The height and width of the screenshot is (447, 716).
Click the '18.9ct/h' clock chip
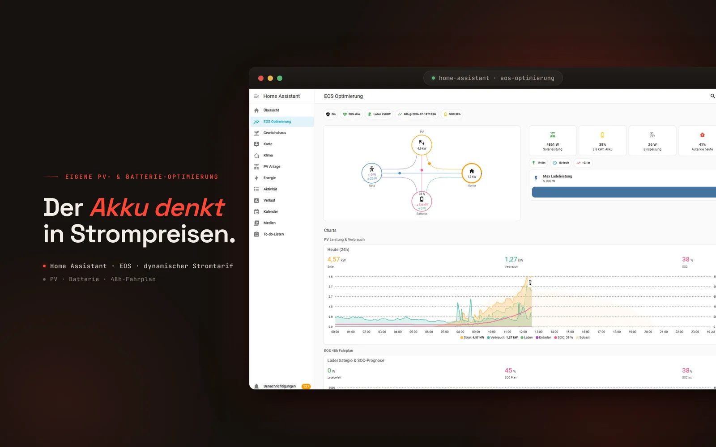click(561, 163)
